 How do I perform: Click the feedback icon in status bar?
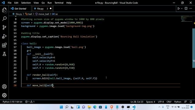point(186,102)
